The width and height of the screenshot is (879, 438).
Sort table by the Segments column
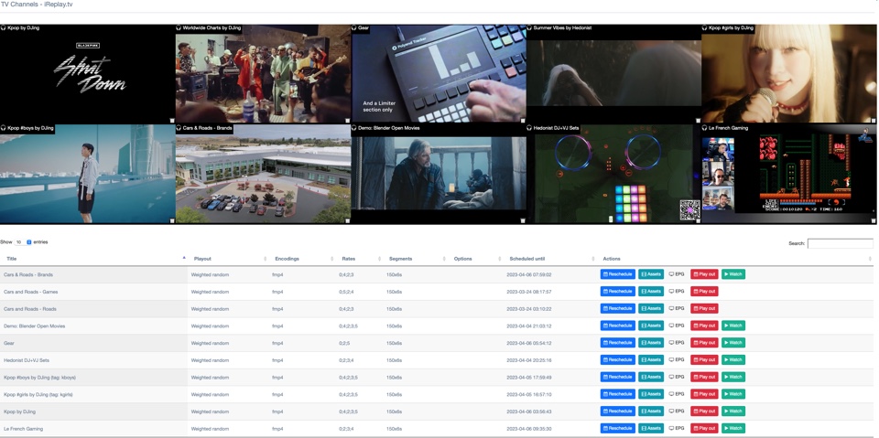[416, 259]
